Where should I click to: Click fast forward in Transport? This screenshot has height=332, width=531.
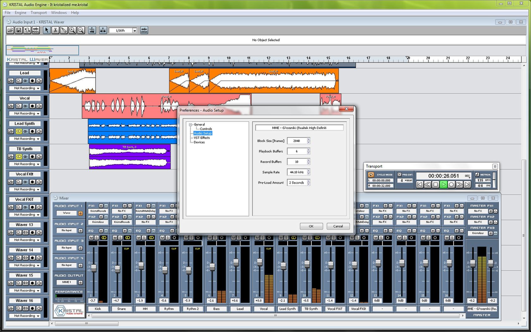click(459, 184)
